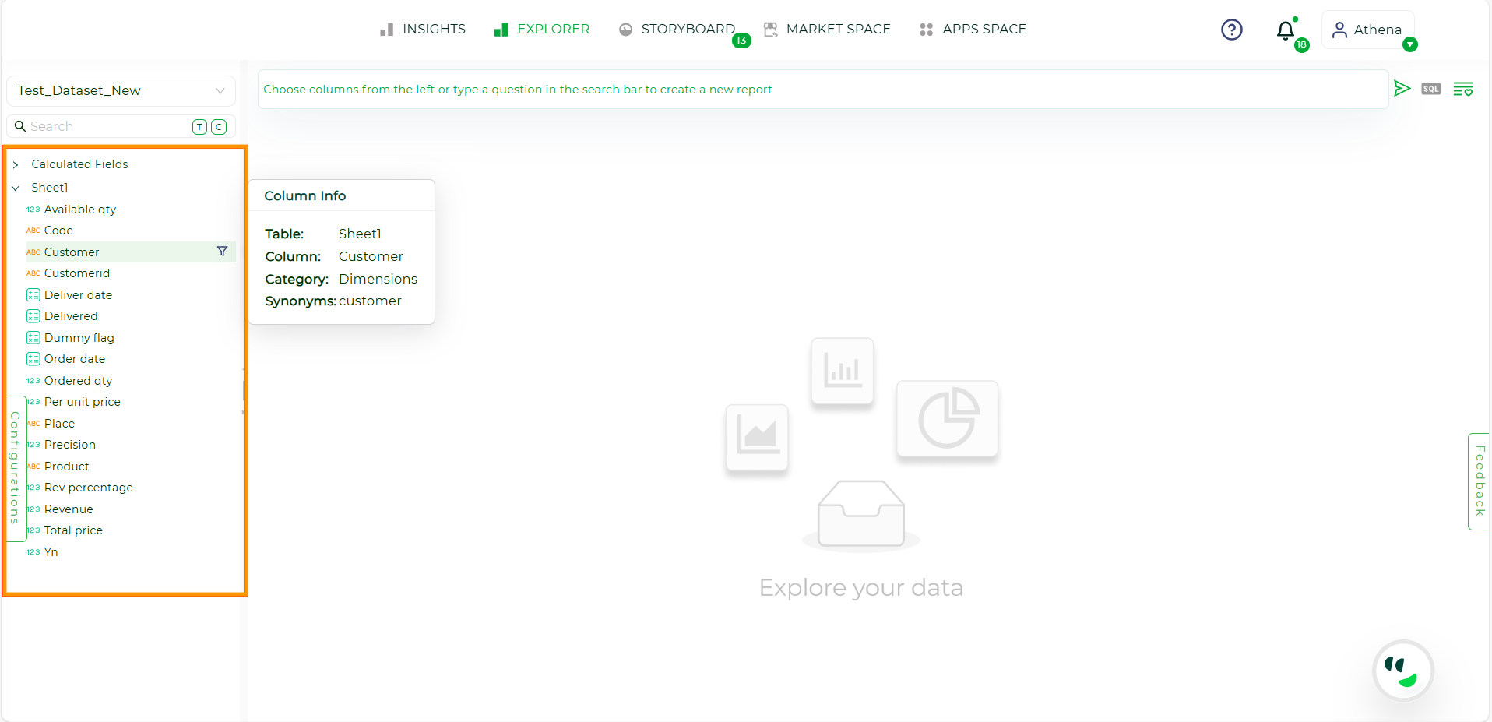Click the filter icon on Customer column
This screenshot has height=722, width=1492.
[x=223, y=252]
